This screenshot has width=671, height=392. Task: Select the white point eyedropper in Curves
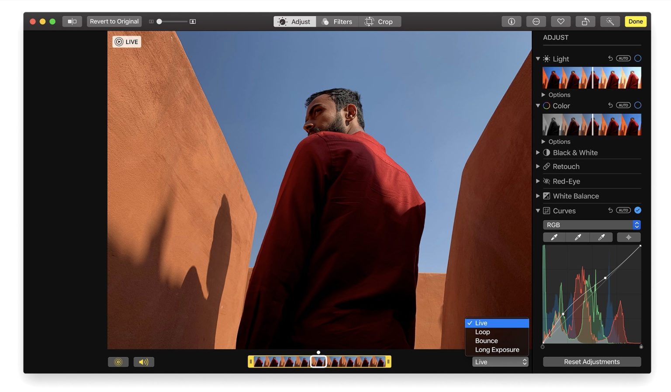pos(602,237)
